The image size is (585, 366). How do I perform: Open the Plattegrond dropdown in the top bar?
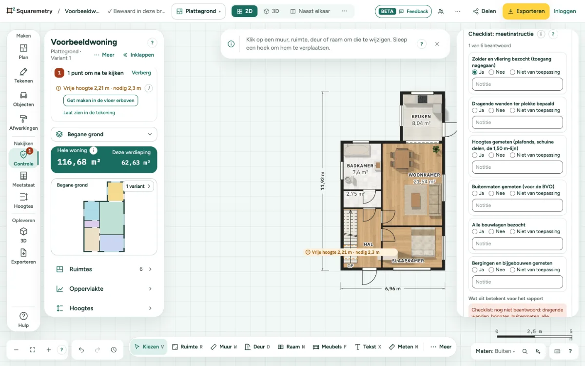(x=198, y=11)
